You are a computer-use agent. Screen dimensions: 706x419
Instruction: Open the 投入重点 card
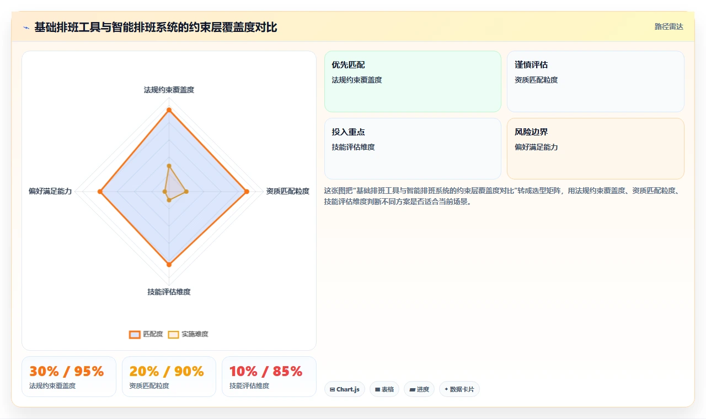pyautogui.click(x=413, y=149)
